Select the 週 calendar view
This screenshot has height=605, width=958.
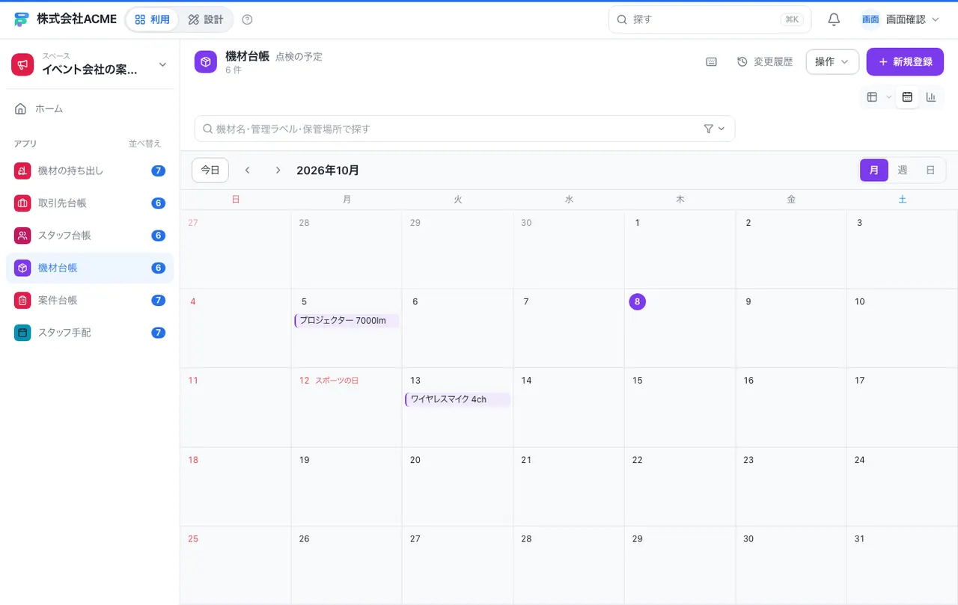[903, 171]
